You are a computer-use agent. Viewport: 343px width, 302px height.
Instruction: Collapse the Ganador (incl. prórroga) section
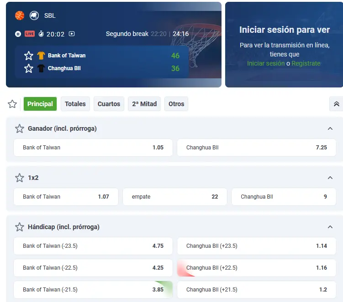[330, 128]
